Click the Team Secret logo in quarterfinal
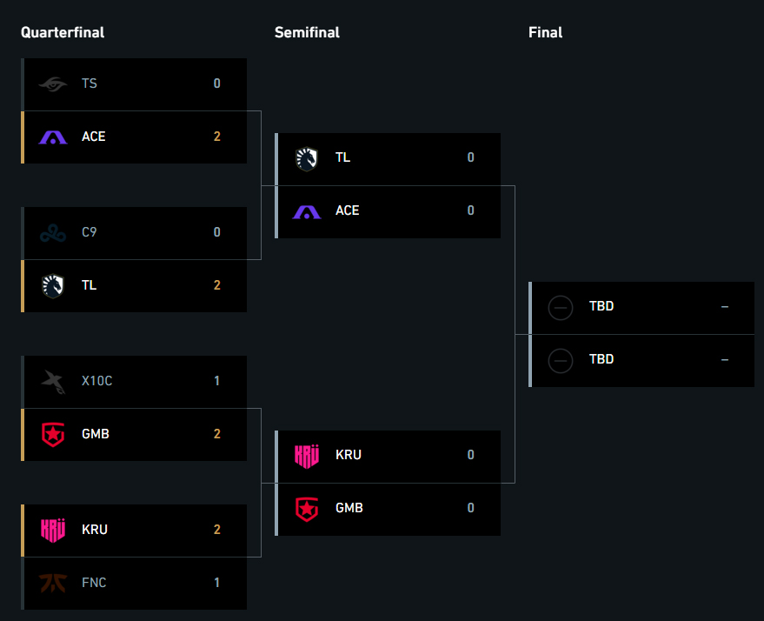The width and height of the screenshot is (764, 621). coord(53,83)
